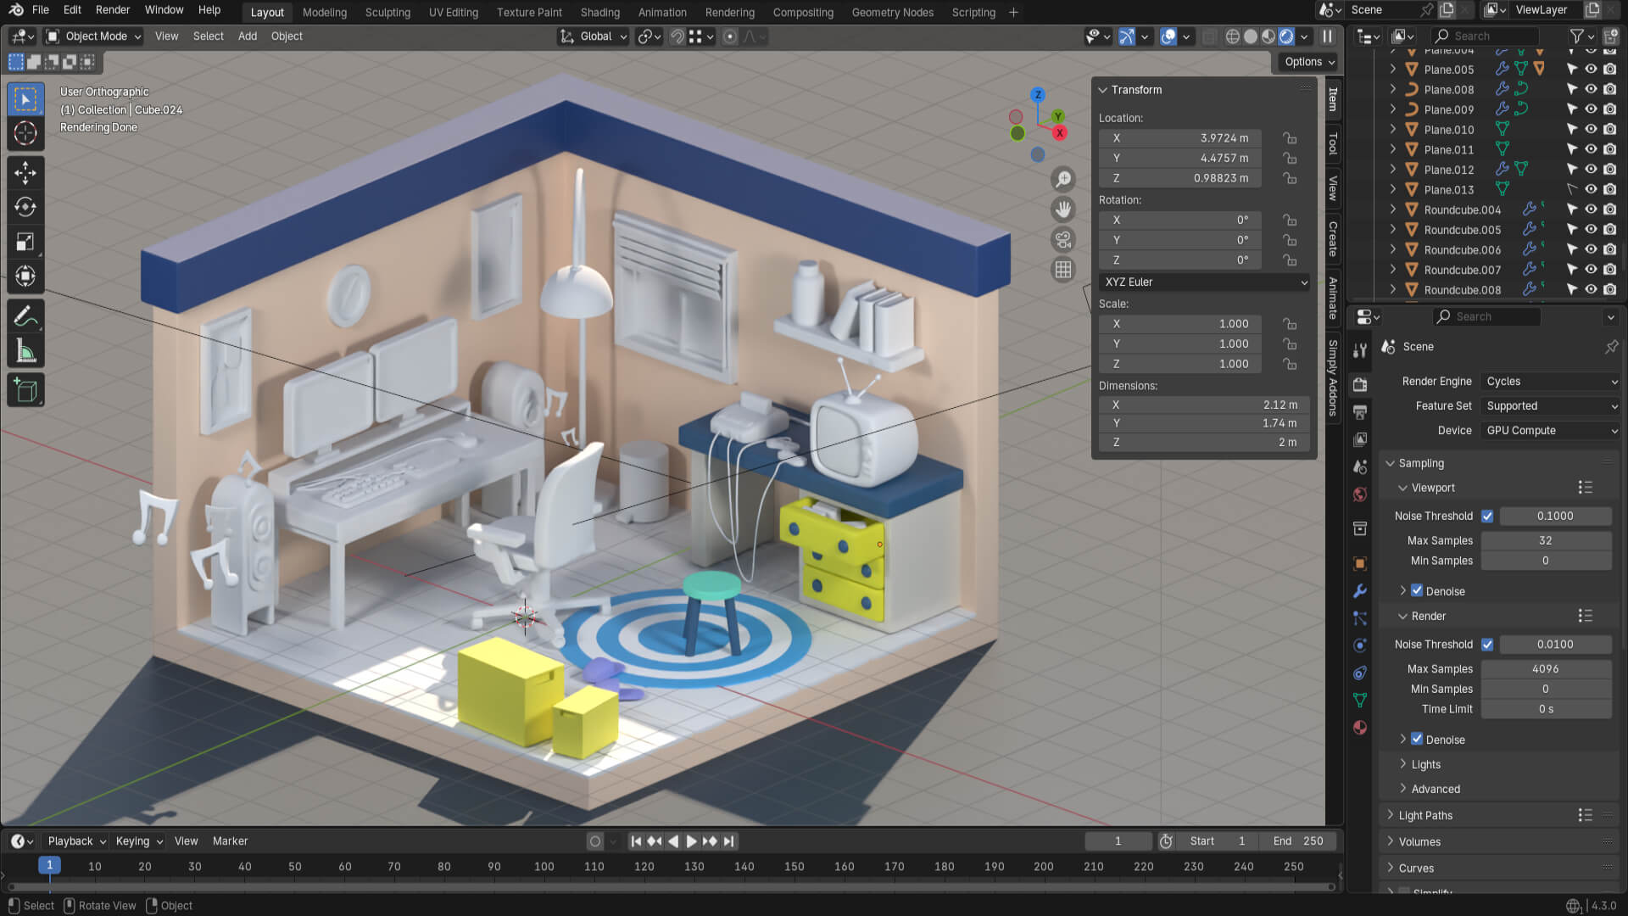Screen dimensions: 1628x916
Task: Open the Render menu
Action: pyautogui.click(x=113, y=10)
